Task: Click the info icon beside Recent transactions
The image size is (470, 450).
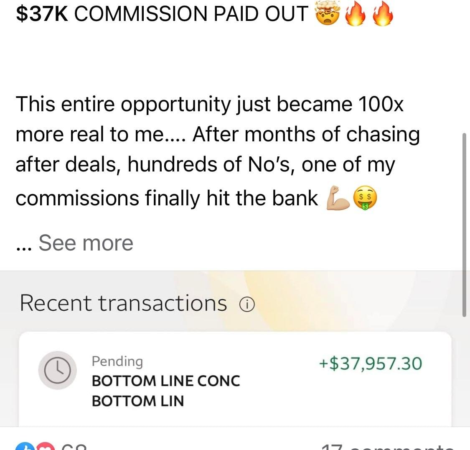Action: (246, 306)
